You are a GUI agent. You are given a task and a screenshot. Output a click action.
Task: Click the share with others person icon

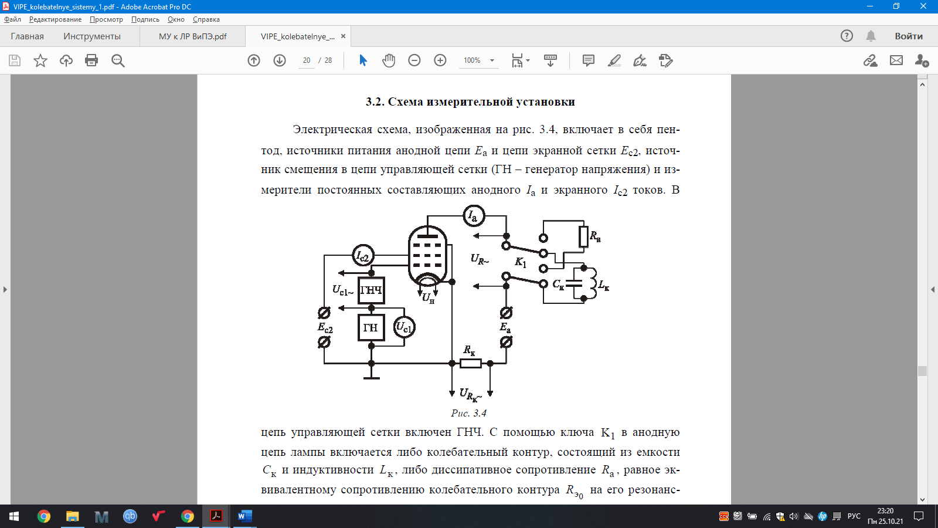coord(922,60)
